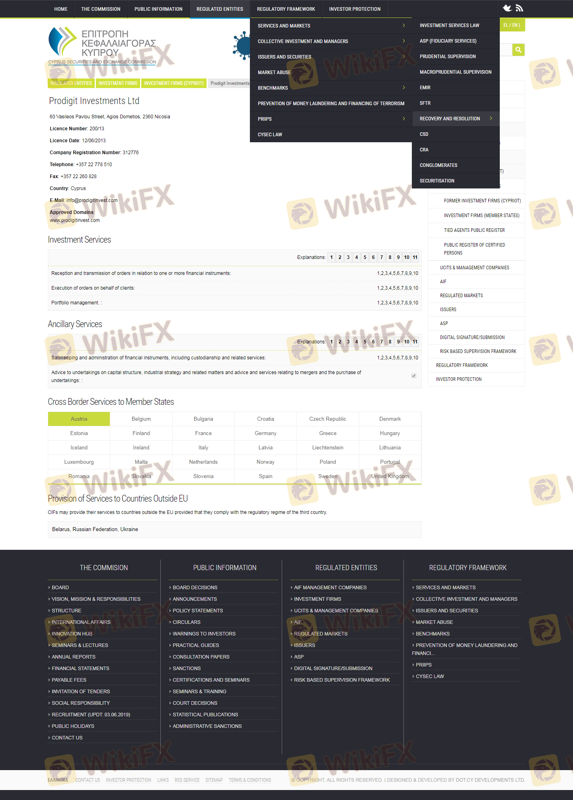This screenshot has width=573, height=800.
Task: Open the Twitter bird icon link
Action: pyautogui.click(x=507, y=8)
